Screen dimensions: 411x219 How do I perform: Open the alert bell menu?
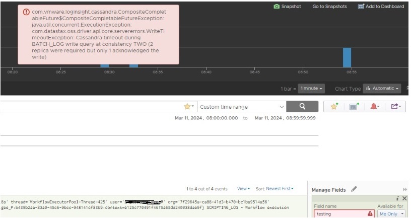375,106
